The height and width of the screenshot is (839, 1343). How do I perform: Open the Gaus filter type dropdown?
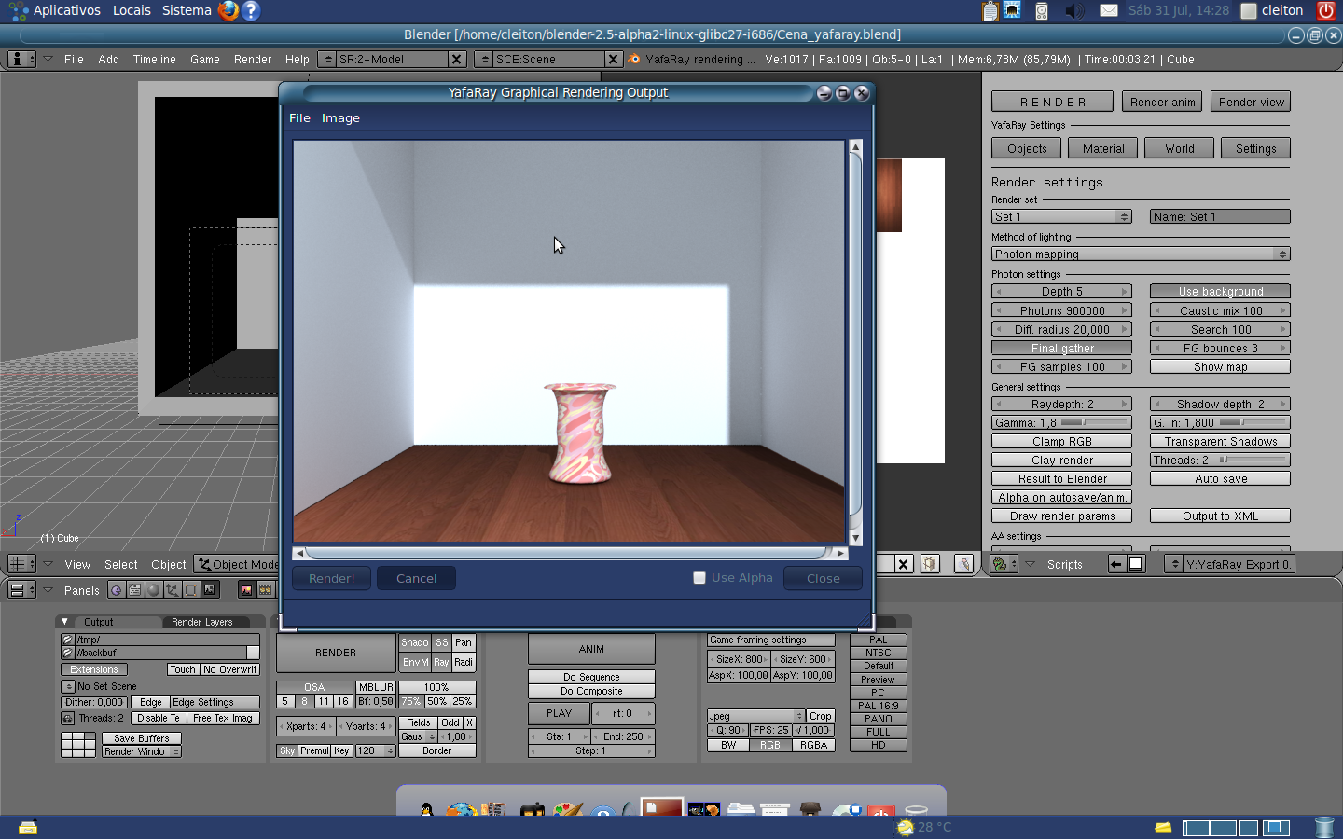tap(418, 736)
